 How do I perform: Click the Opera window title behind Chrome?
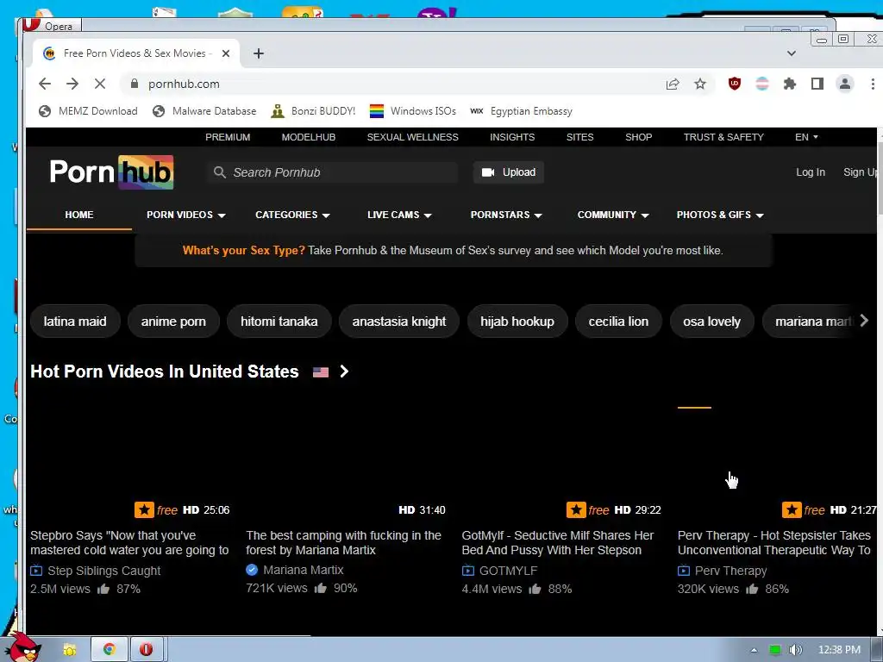click(59, 26)
